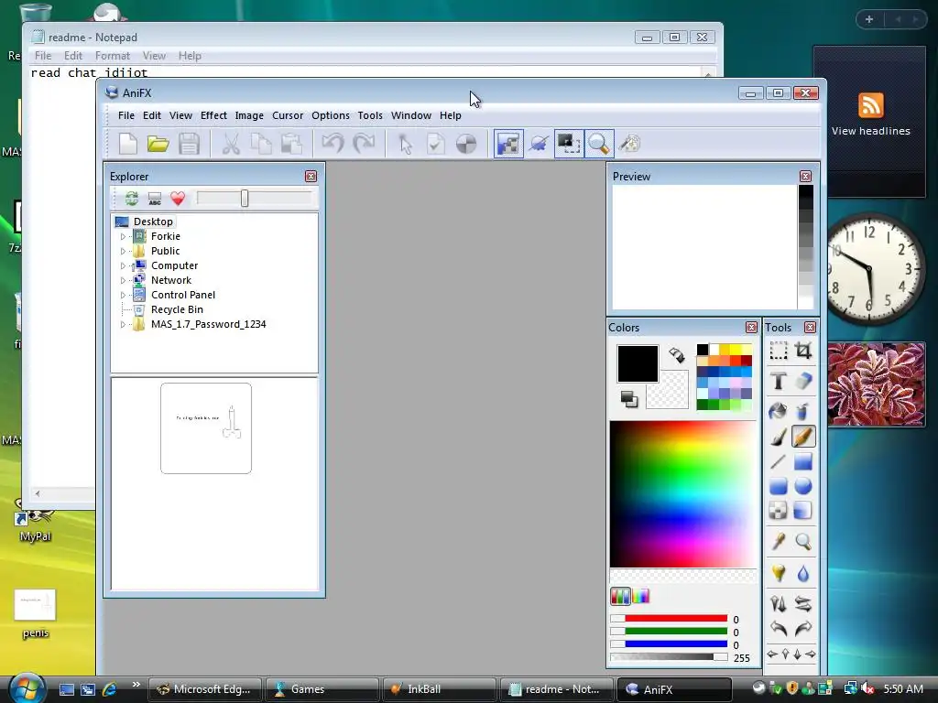Select Desktop in the Explorer tree
The image size is (938, 703).
[x=153, y=222]
